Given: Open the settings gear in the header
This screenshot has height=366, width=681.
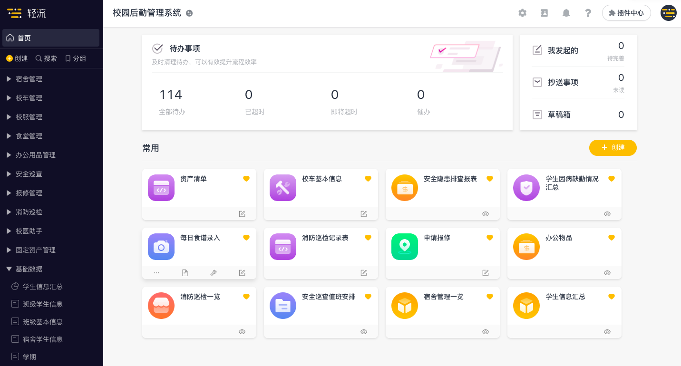Looking at the screenshot, I should [x=522, y=13].
